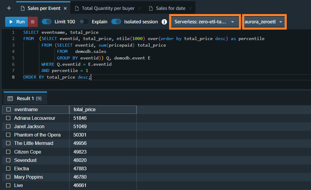Screen dimensions: 311x190
Task: Check the Mary Poppins row checkbox
Action: click(x=8, y=177)
